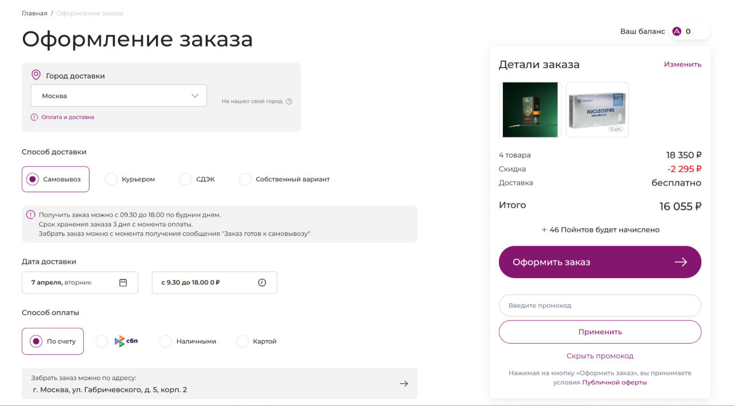Click the location pin icon beside Город доставки

pos(36,75)
